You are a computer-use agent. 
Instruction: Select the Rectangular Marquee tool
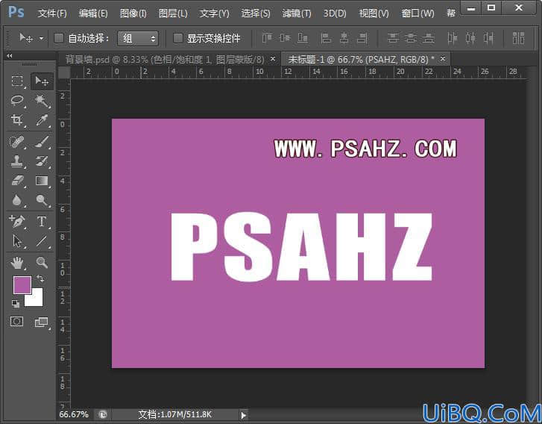tap(17, 81)
